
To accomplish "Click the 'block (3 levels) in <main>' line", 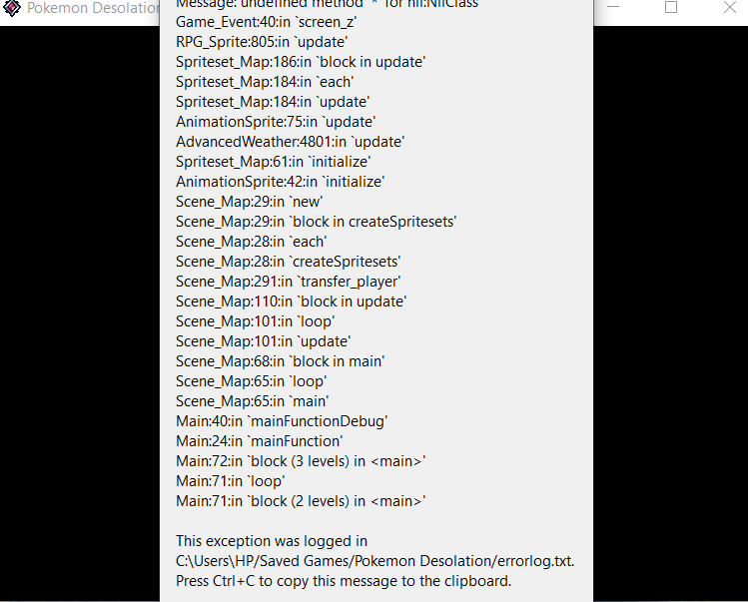I will pos(301,461).
